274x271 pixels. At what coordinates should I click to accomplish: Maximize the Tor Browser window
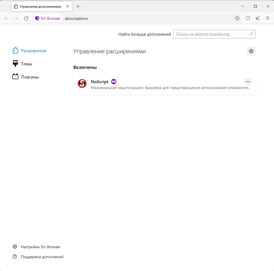coord(255,6)
